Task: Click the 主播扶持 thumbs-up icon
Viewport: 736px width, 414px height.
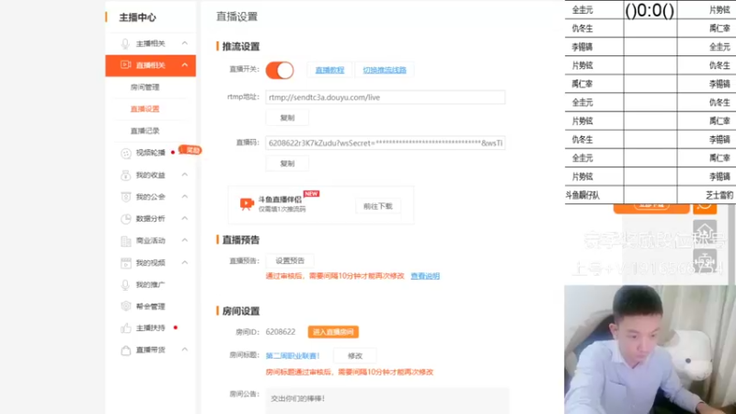Action: point(125,328)
